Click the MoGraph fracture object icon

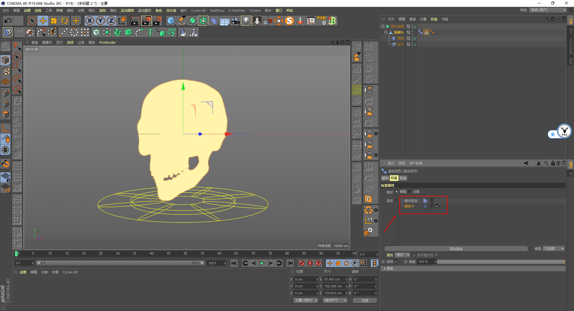click(118, 32)
